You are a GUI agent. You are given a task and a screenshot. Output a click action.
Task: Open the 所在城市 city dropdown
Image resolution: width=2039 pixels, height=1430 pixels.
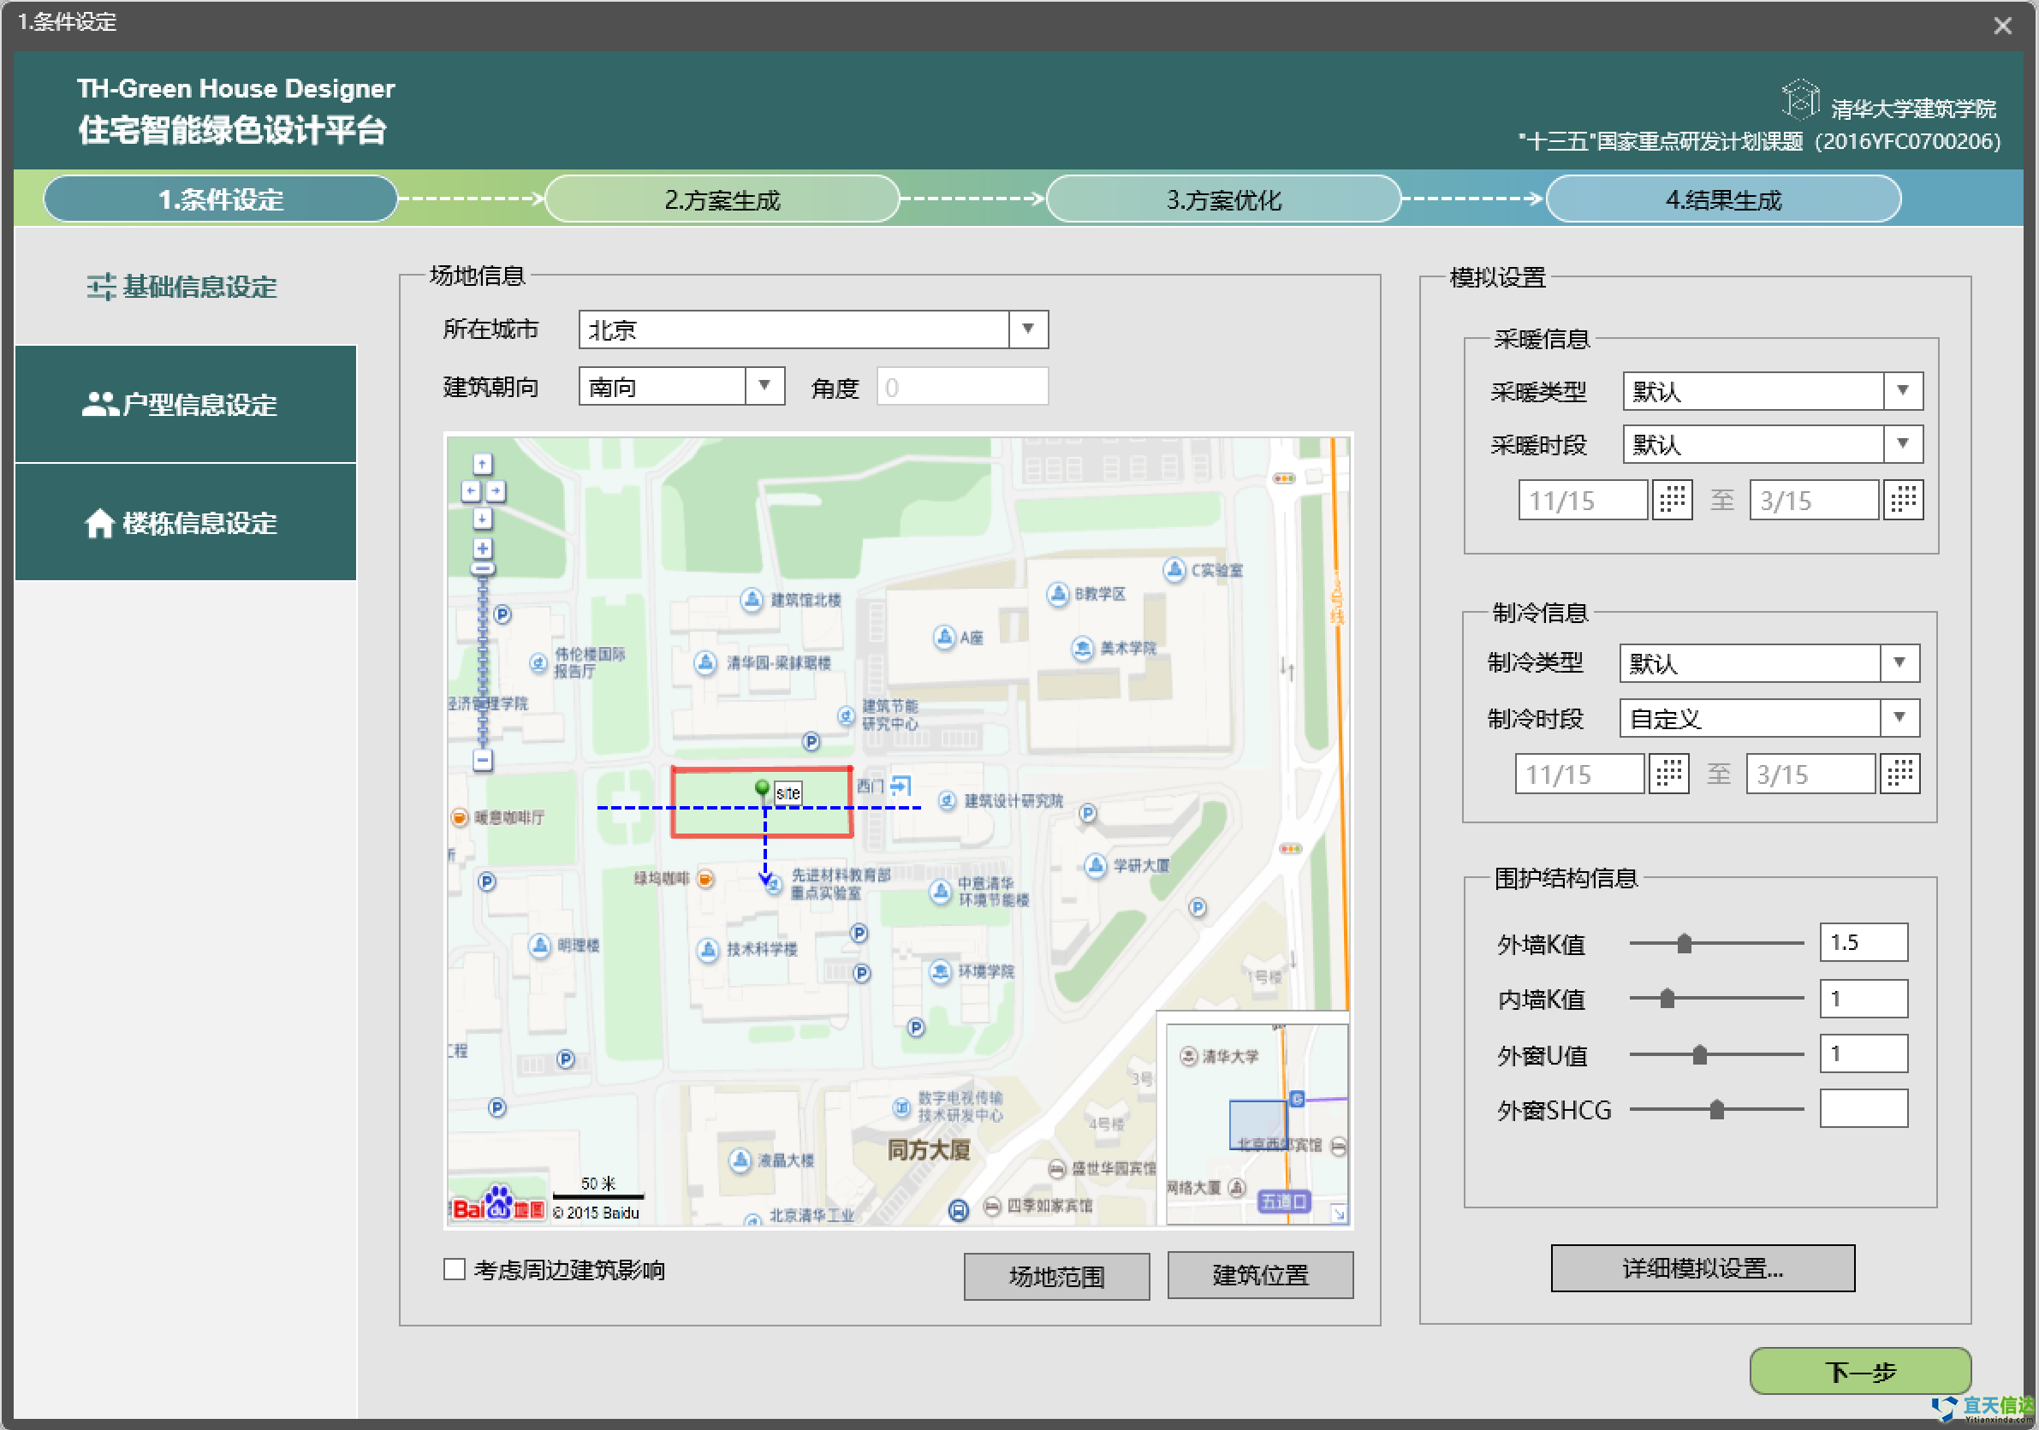1027,329
